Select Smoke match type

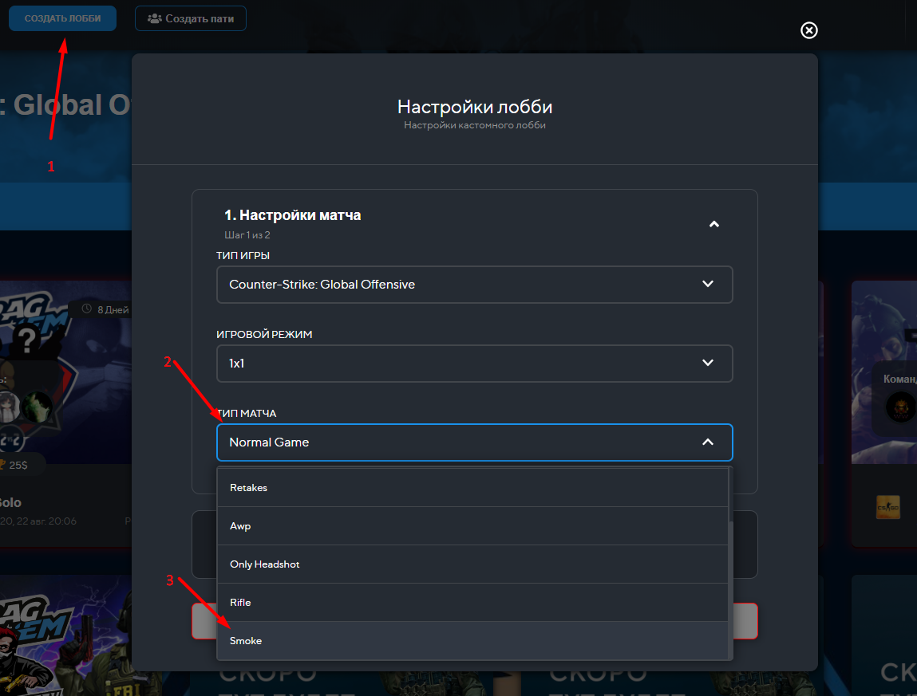(x=472, y=640)
